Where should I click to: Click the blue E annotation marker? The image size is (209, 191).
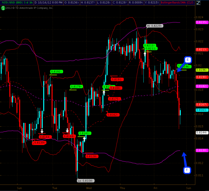188,60
